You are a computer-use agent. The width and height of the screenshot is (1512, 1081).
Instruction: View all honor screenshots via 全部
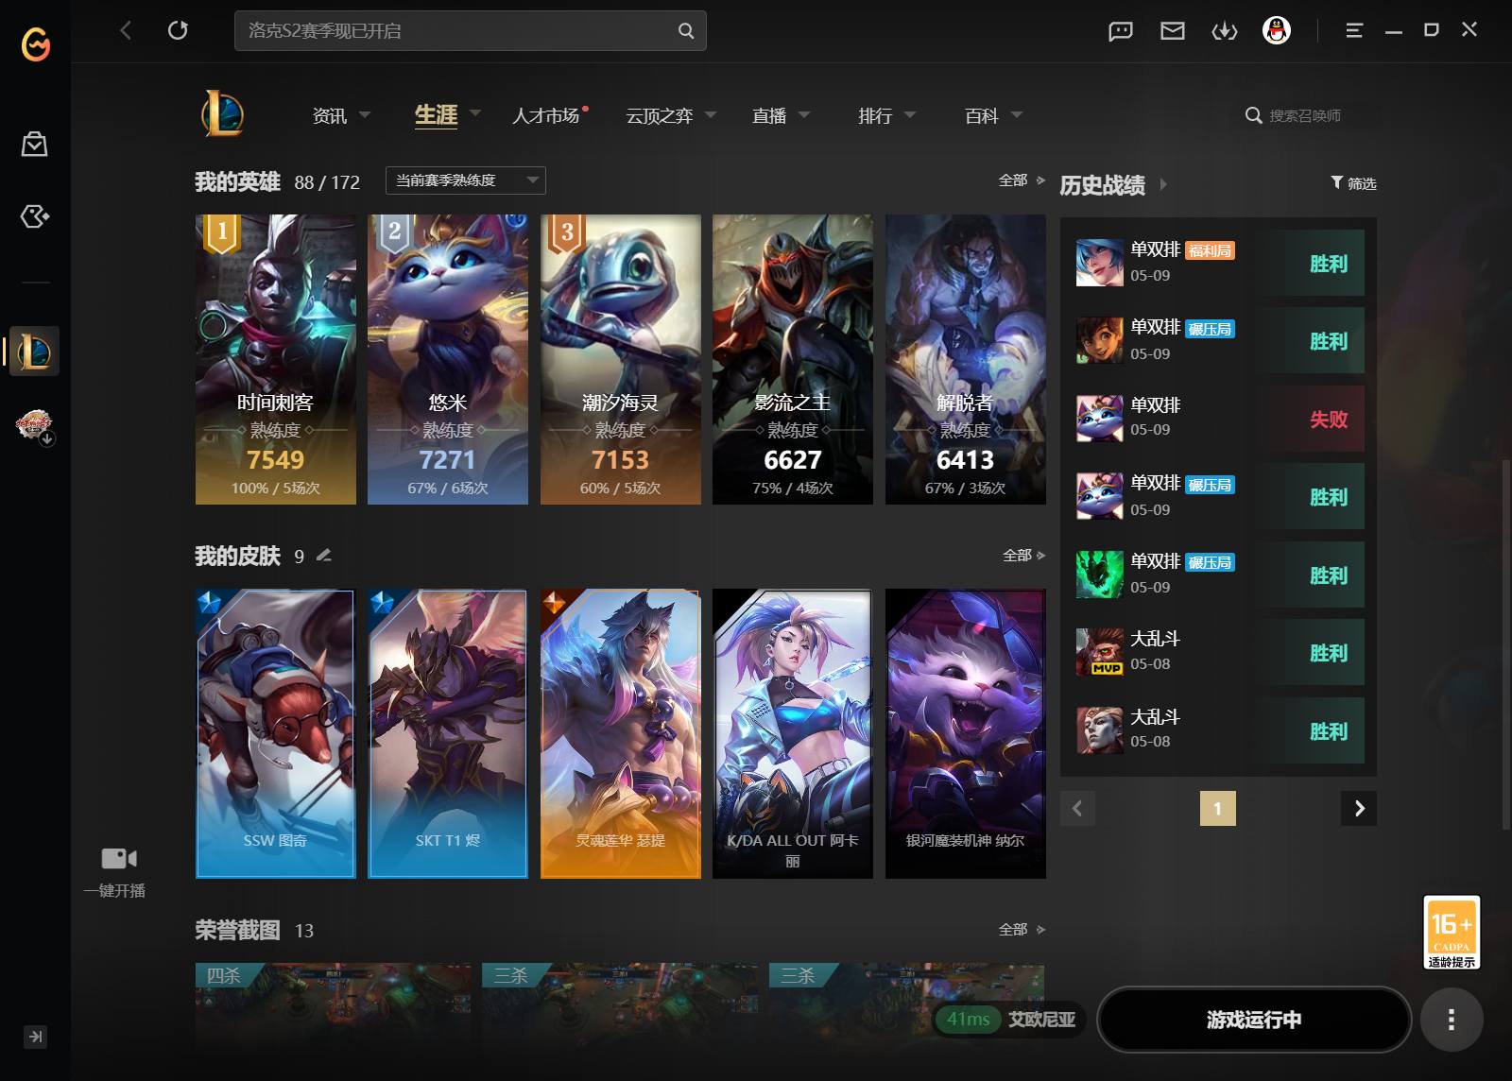click(1022, 929)
